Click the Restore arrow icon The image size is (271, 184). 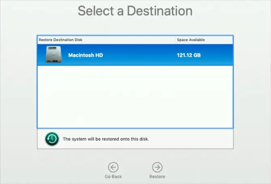[157, 167]
